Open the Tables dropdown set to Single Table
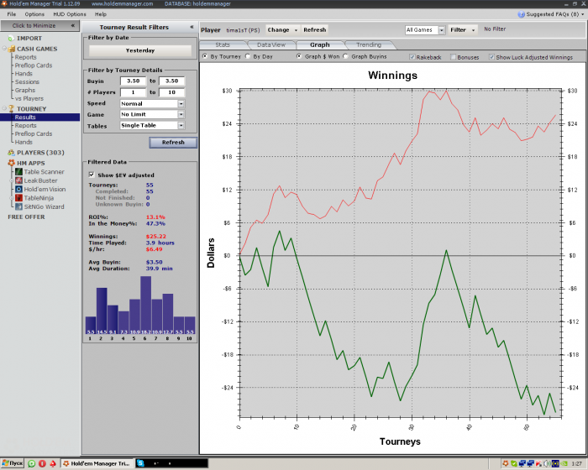This screenshot has height=470, width=588. [x=181, y=125]
